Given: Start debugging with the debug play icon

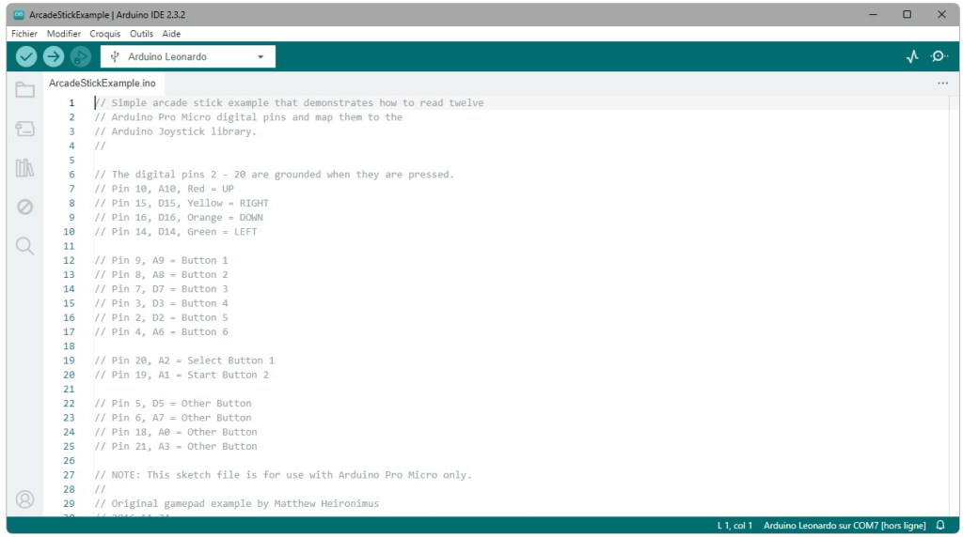Looking at the screenshot, I should 81,56.
